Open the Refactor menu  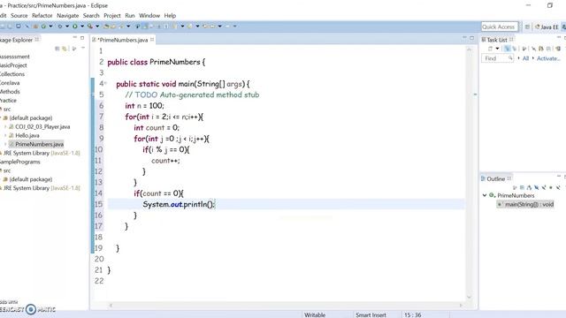[42, 16]
